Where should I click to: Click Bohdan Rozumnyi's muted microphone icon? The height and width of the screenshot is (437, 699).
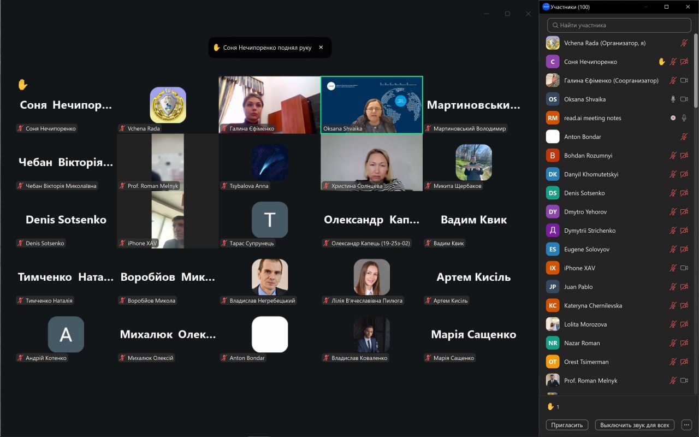[673, 156]
